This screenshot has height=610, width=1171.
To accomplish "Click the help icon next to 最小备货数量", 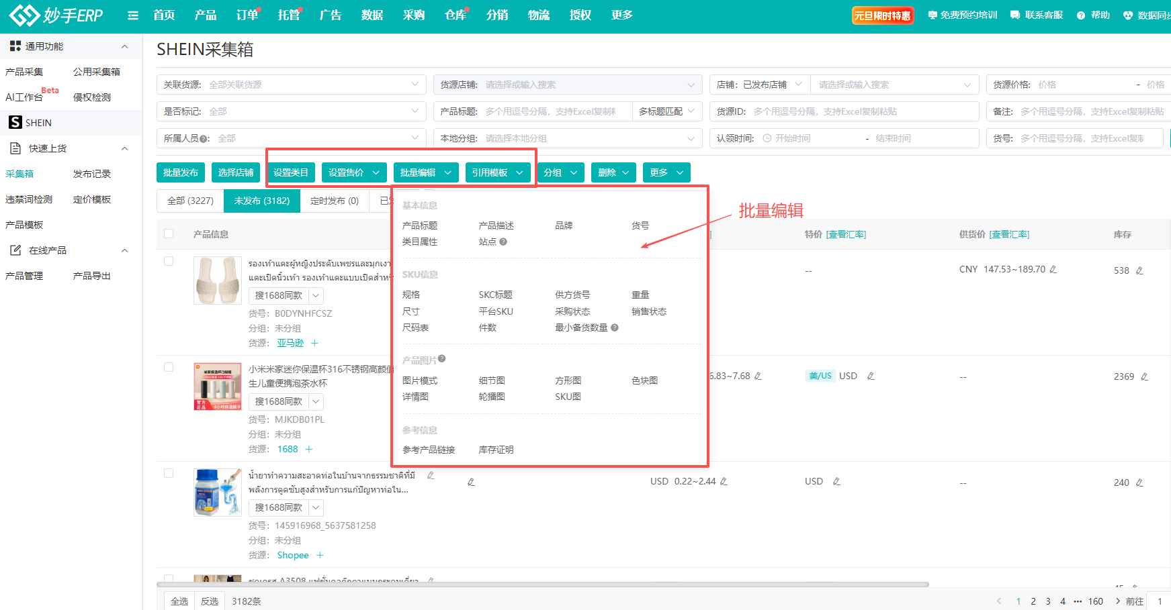I will pos(615,327).
